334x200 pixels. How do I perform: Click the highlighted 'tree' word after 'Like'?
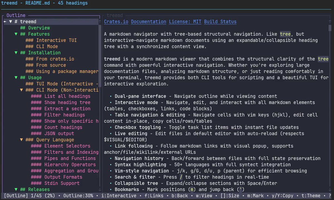click(x=285, y=34)
